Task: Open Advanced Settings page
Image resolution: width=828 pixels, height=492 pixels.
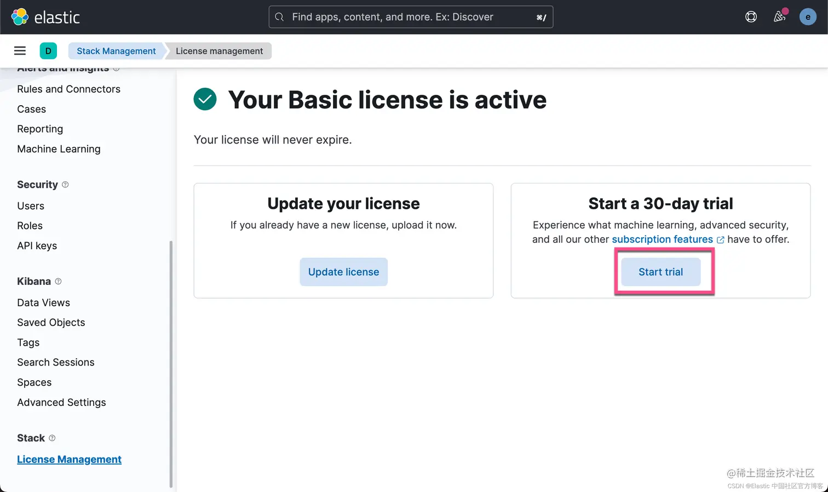Action: (x=61, y=402)
